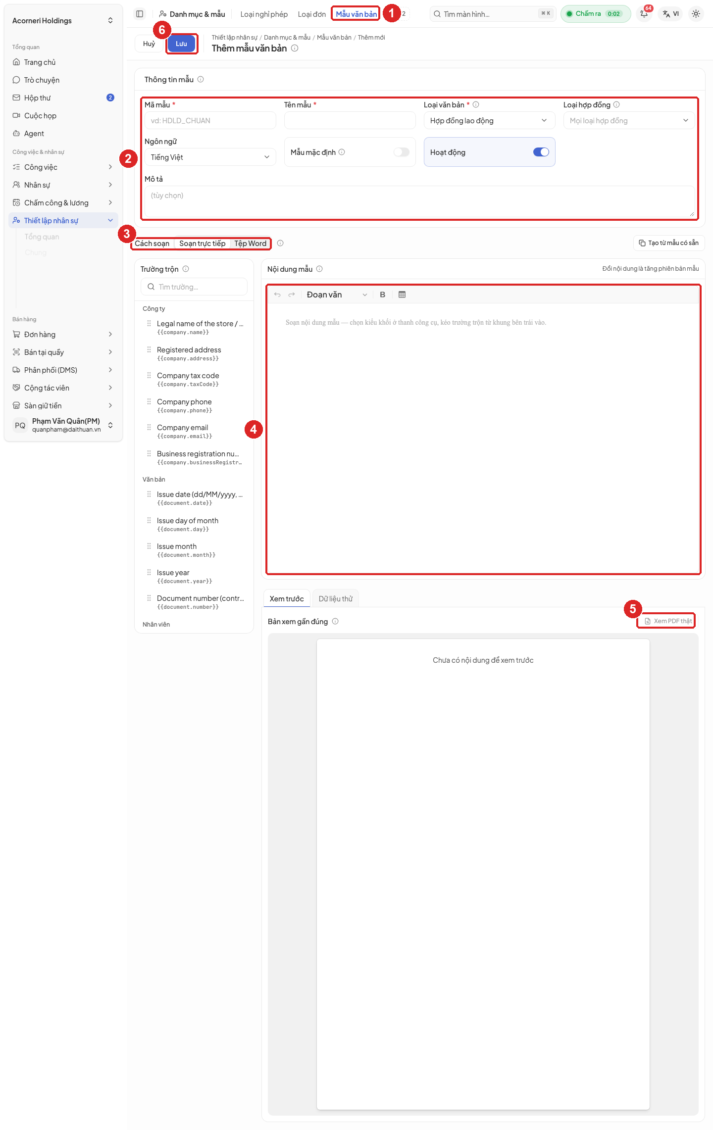Click Tạo từ mẫu có sẵn button
The height and width of the screenshot is (1130, 713).
point(668,243)
